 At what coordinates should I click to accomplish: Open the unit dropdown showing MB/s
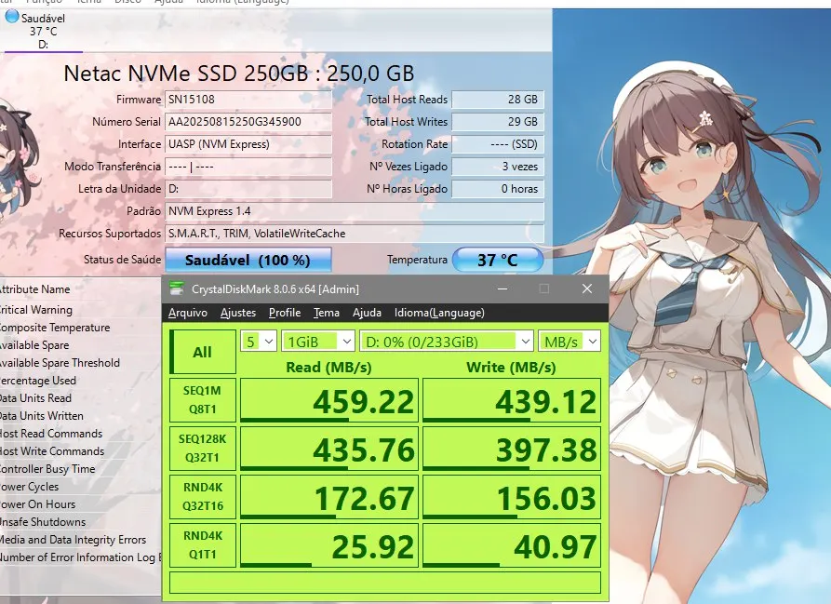point(570,342)
